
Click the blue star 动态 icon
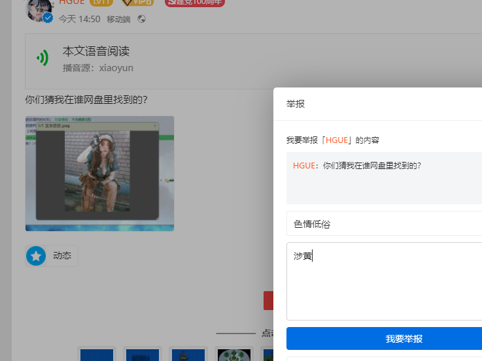[x=36, y=256]
